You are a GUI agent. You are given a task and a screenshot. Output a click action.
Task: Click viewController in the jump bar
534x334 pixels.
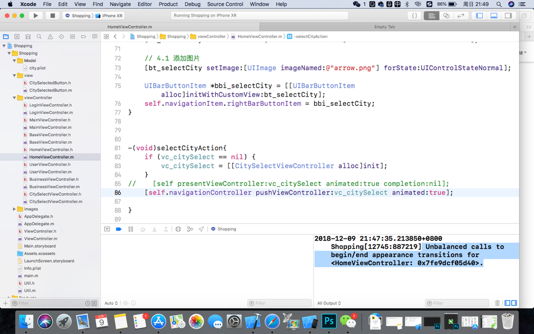[208, 36]
